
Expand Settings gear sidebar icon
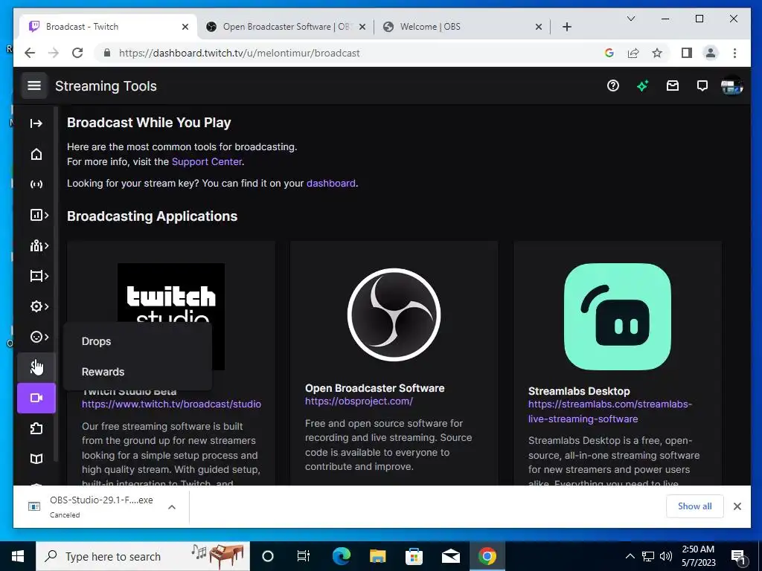point(39,307)
